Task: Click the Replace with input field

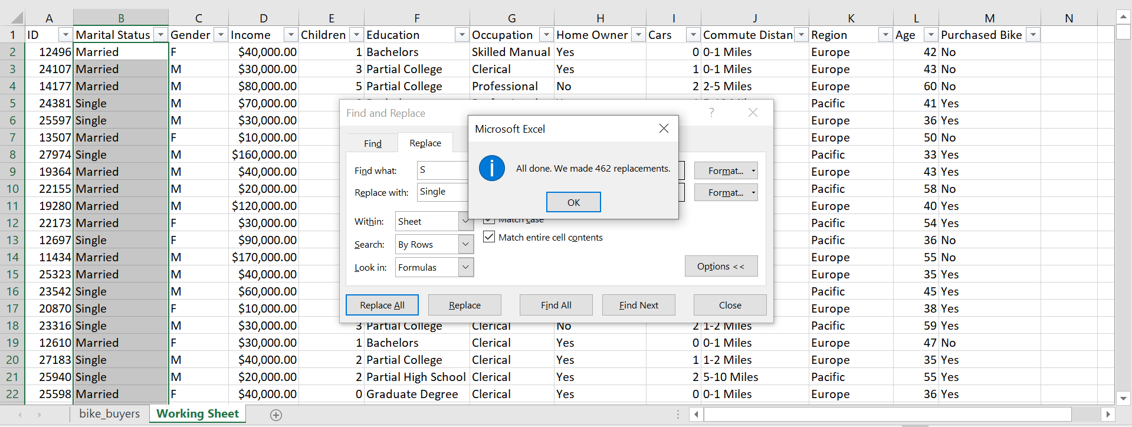Action: pyautogui.click(x=442, y=192)
